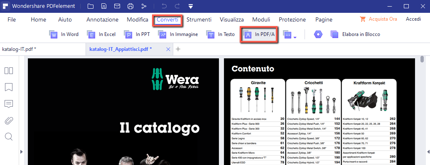This screenshot has width=430, height=165.
Task: Open the bookmarks panel icon
Action: (x=9, y=87)
